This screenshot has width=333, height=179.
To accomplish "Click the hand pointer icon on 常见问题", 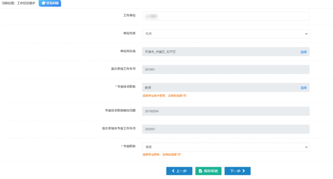I will click(x=43, y=3).
